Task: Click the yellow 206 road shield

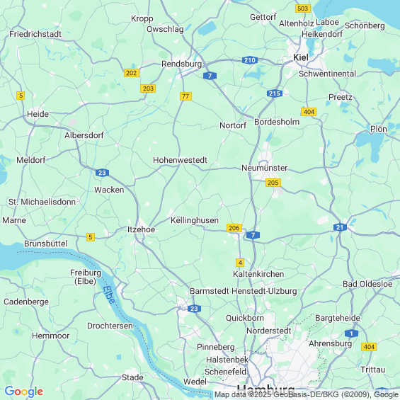Action: pyautogui.click(x=234, y=228)
